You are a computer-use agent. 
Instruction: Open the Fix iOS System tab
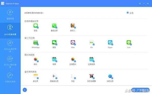10,78
